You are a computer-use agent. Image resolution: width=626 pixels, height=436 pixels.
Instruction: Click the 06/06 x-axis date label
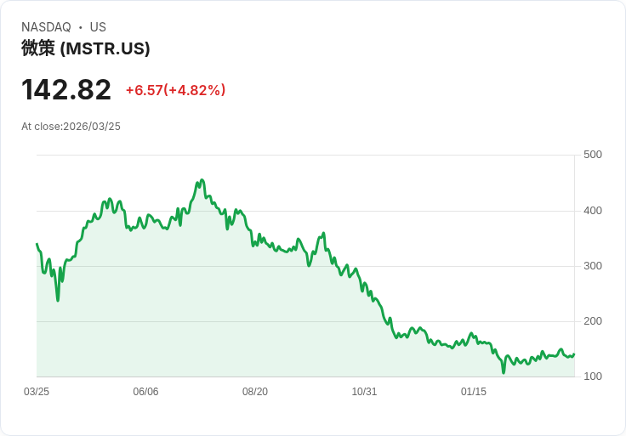click(145, 392)
